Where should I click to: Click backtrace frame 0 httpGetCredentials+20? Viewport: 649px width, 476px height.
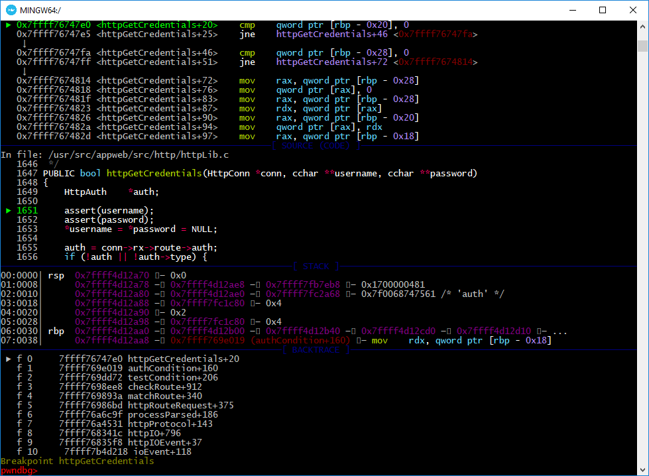128,359
